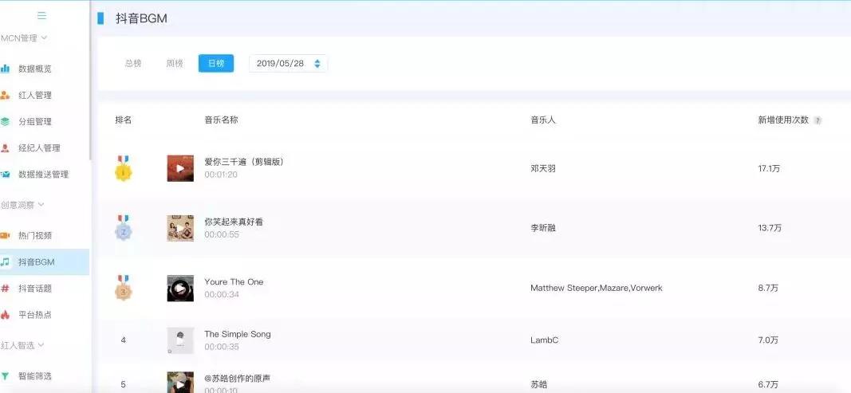Click the date field stepper arrows
This screenshot has height=393, width=851.
[317, 64]
